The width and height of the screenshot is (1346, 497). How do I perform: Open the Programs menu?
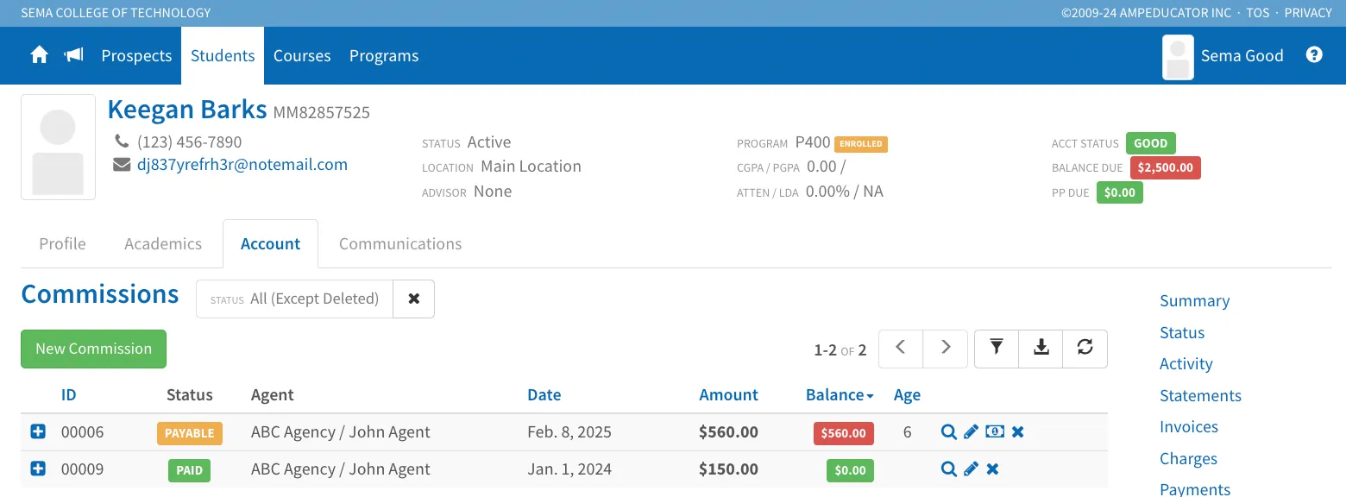click(x=384, y=55)
